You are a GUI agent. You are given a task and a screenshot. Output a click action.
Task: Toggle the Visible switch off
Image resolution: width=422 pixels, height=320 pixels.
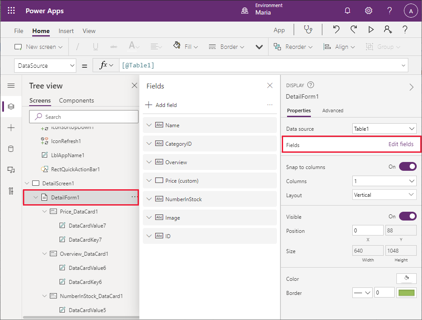407,216
